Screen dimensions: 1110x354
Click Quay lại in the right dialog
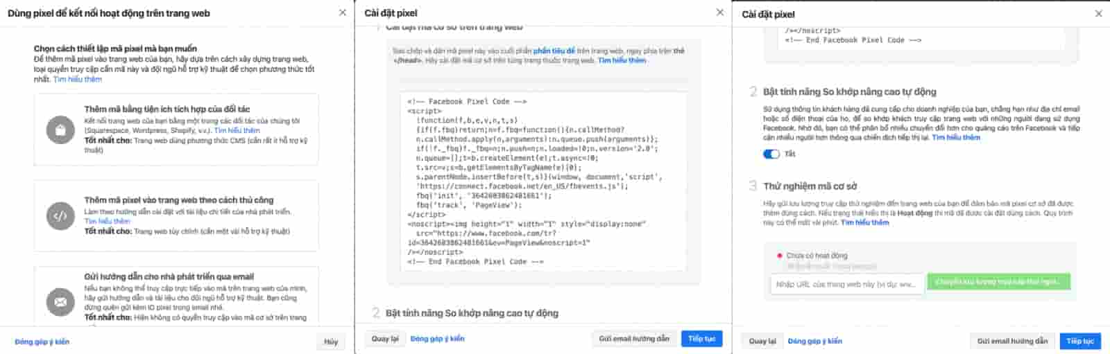click(762, 341)
